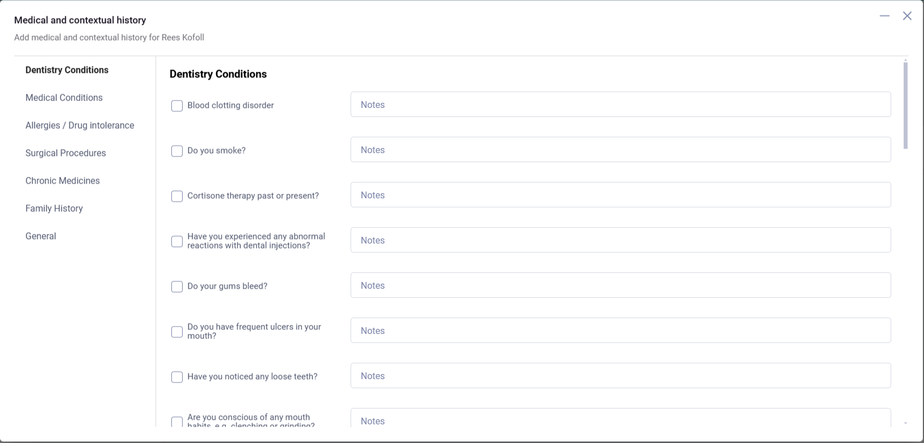Open the Medical Conditions section
The width and height of the screenshot is (924, 443).
point(64,98)
